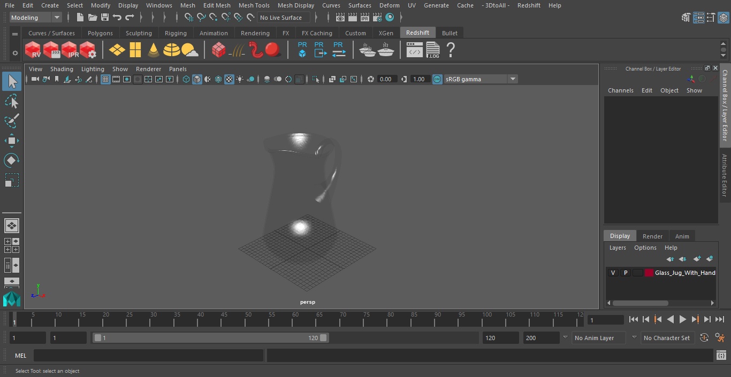Click the Maya home logo icon
This screenshot has width=731, height=377.
(x=11, y=299)
